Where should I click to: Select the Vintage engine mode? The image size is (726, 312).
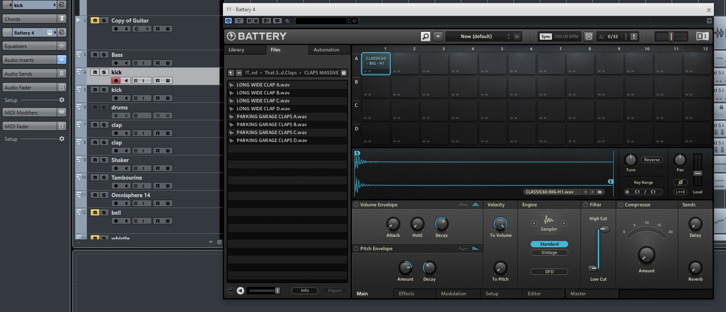pyautogui.click(x=549, y=253)
